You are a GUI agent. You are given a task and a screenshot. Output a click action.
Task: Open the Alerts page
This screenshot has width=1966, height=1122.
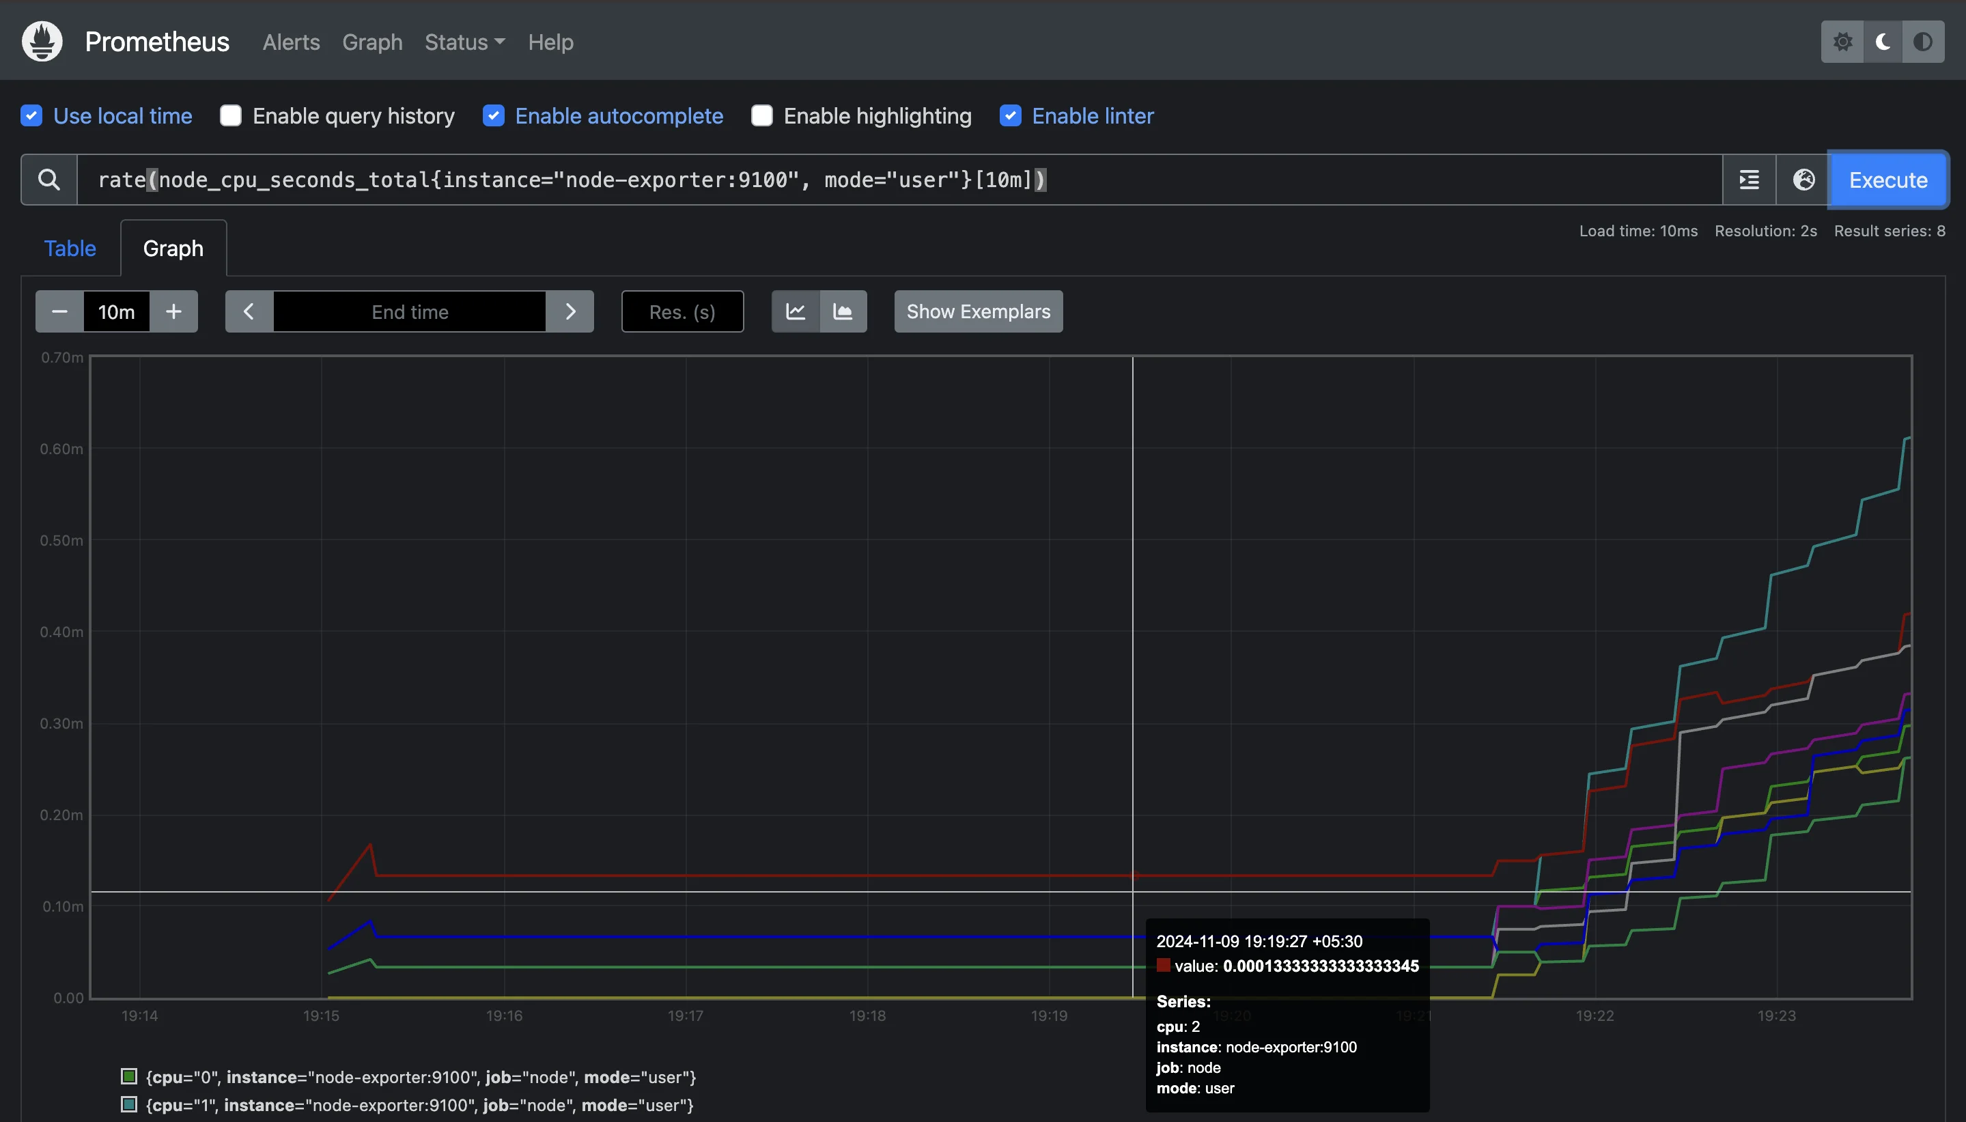click(291, 42)
